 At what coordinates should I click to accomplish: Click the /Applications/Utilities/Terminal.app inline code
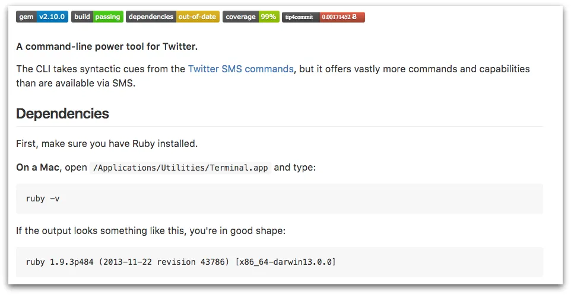click(180, 168)
